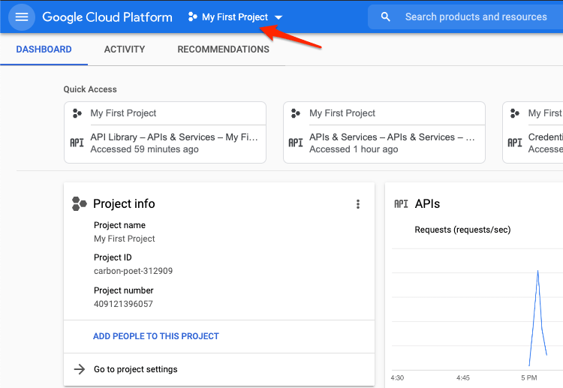Switch to the Activity tab
This screenshot has width=563, height=388.
tap(125, 50)
